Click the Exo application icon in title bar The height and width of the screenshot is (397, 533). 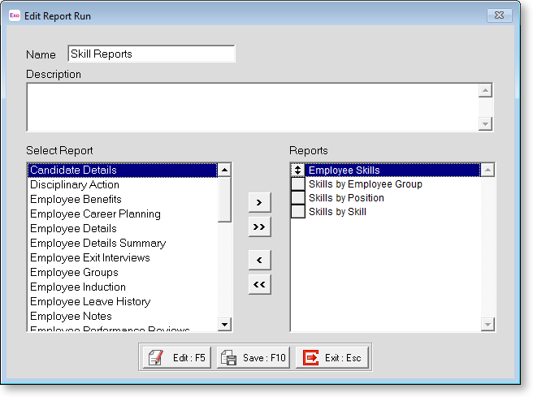coord(15,15)
